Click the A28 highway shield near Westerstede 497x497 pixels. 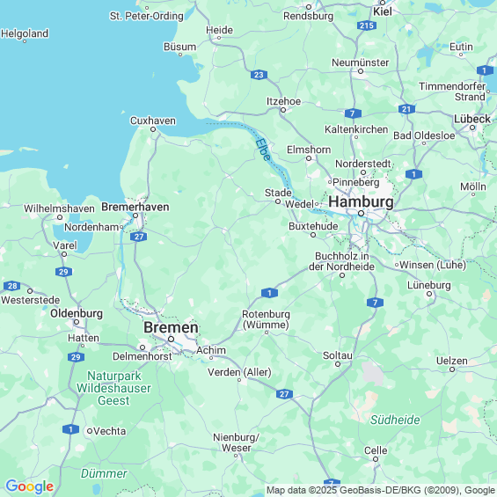click(12, 286)
